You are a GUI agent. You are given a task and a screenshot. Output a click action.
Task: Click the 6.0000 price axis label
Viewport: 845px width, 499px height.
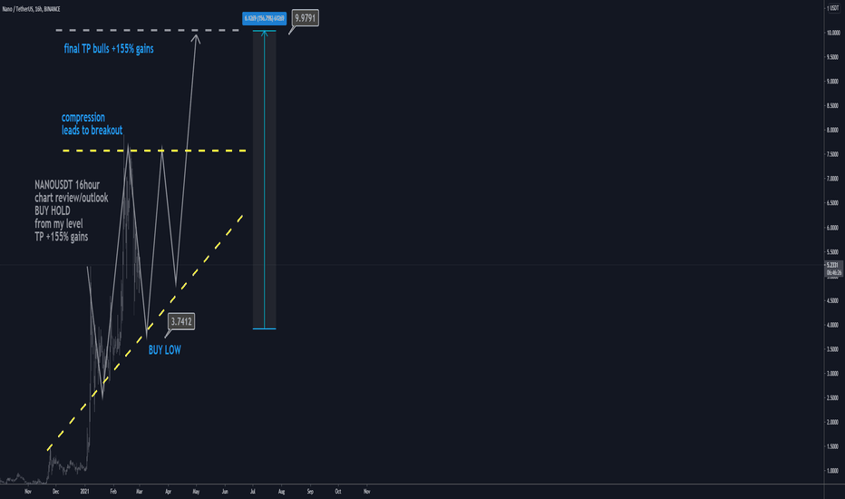coord(833,228)
